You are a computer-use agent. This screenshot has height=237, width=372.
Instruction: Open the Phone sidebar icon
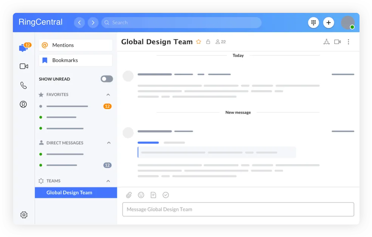[x=23, y=86]
